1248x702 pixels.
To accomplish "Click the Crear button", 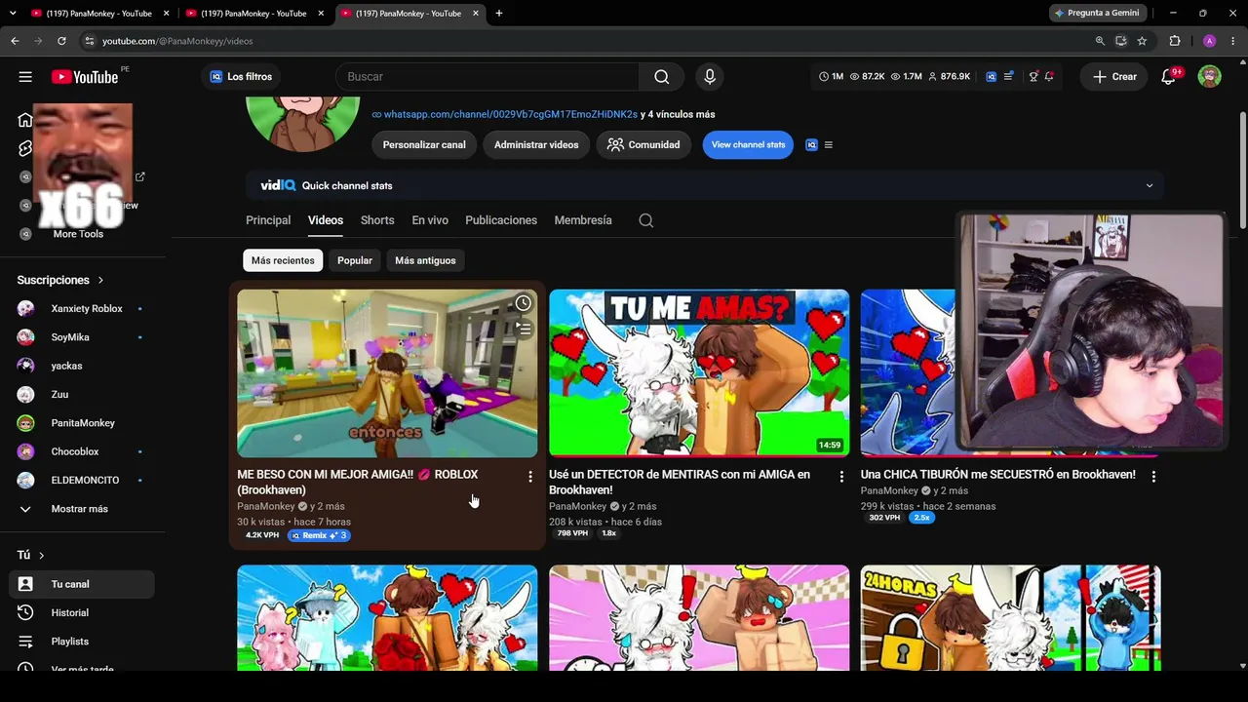I will (1113, 77).
